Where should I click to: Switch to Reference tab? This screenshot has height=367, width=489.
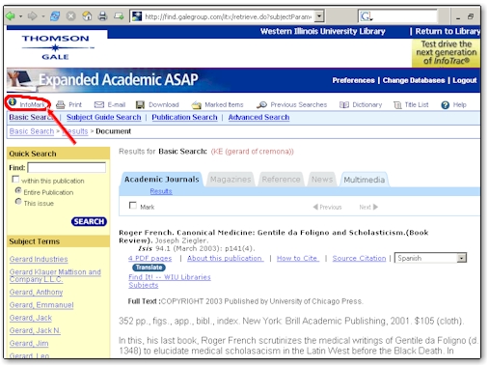point(281,180)
